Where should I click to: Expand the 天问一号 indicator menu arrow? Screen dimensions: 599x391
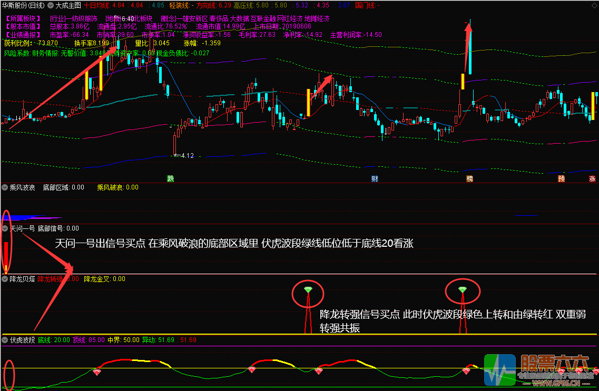[5, 228]
